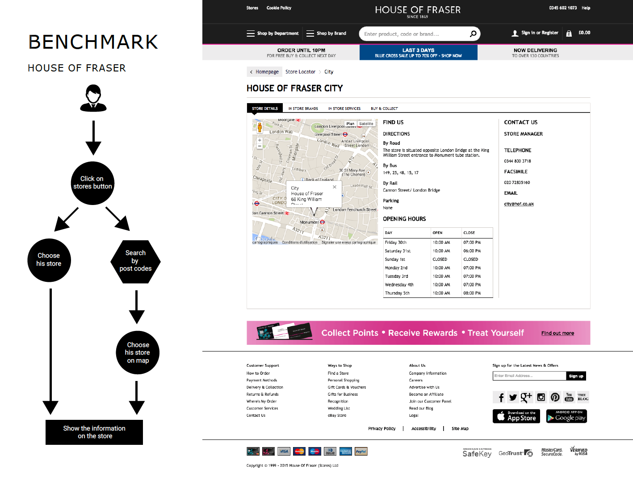
Task: Expand the Shop by Brand menu
Action: [326, 33]
